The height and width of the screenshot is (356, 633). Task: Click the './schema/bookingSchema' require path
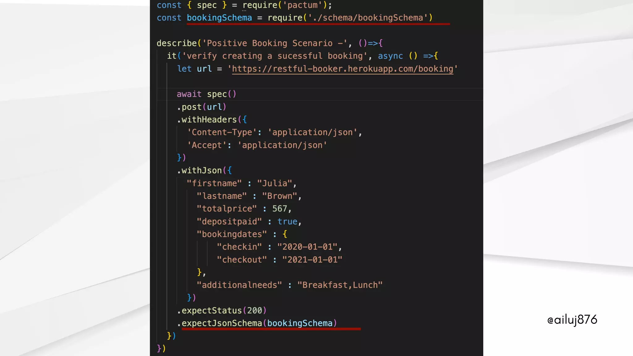[x=368, y=18]
